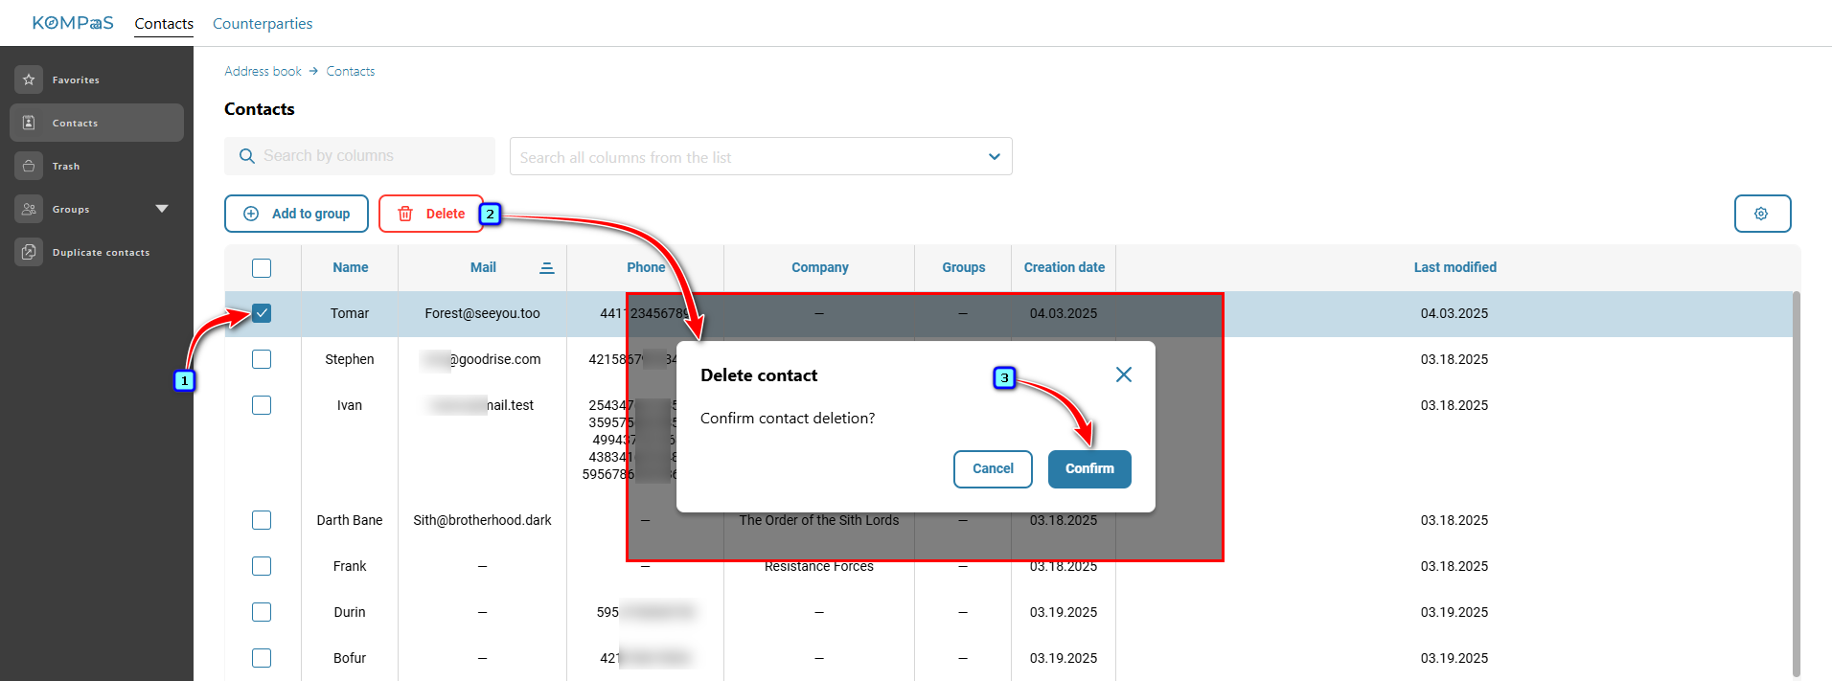This screenshot has height=681, width=1832.
Task: Click the Durin name cell
Action: point(350,612)
